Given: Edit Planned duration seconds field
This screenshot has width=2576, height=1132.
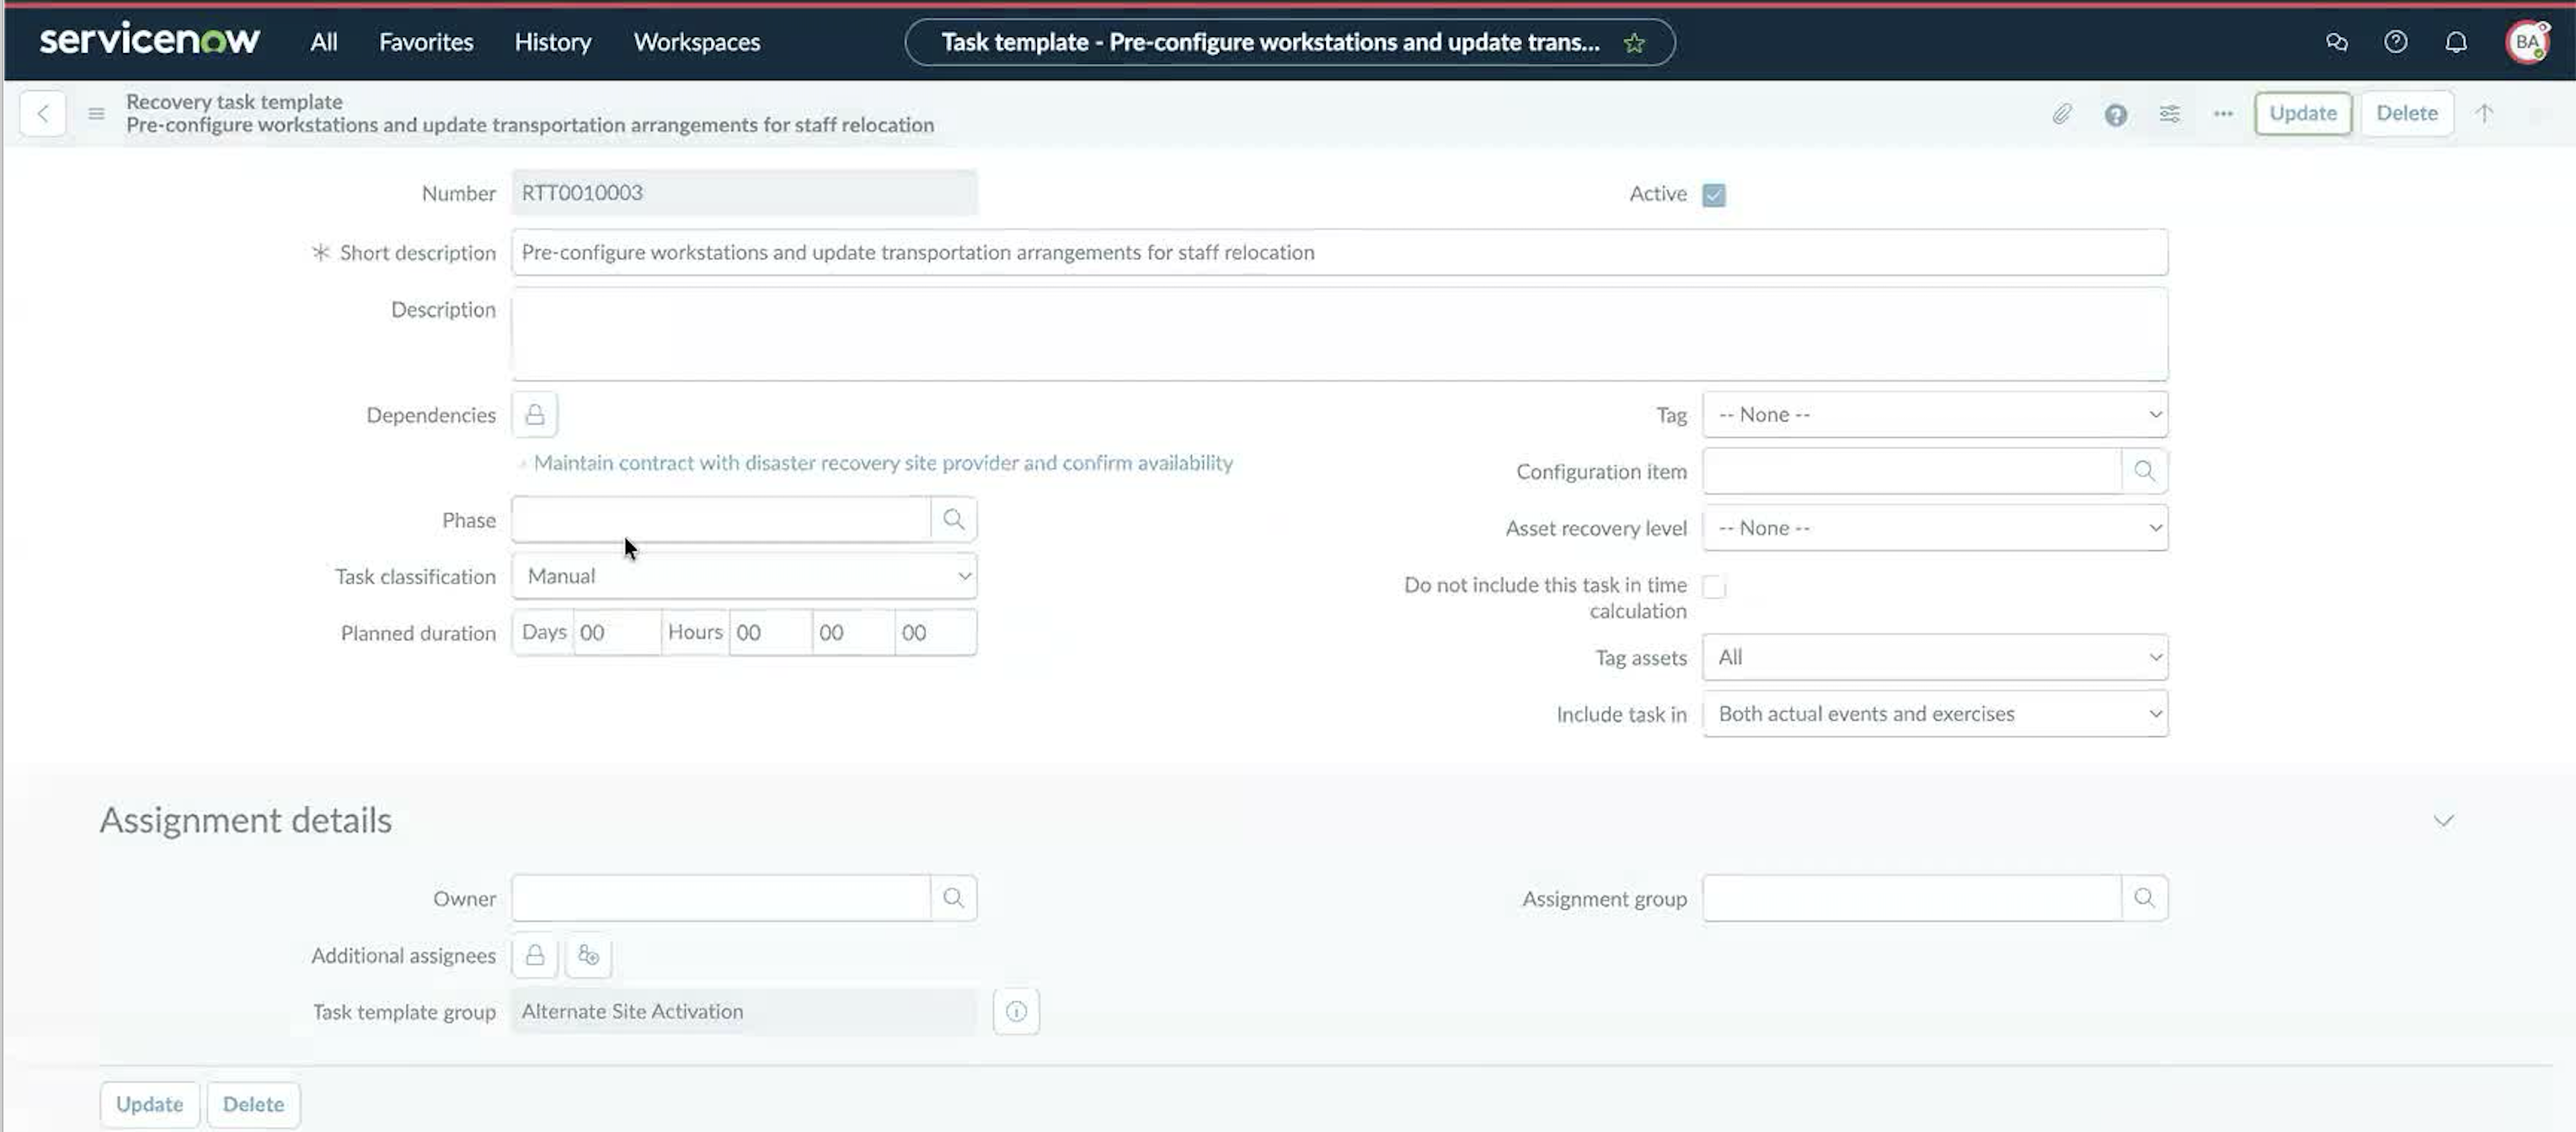Looking at the screenshot, I should [x=935, y=633].
